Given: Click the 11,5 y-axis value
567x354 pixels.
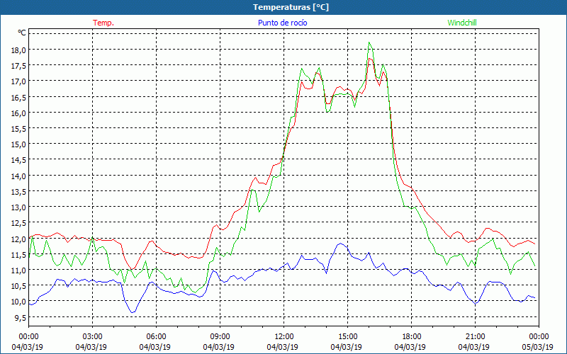Looking at the screenshot, I should point(18,255).
